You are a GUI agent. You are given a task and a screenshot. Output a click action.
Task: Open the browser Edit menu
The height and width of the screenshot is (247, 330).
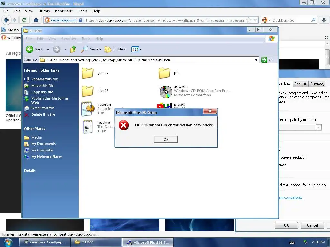click(x=17, y=11)
